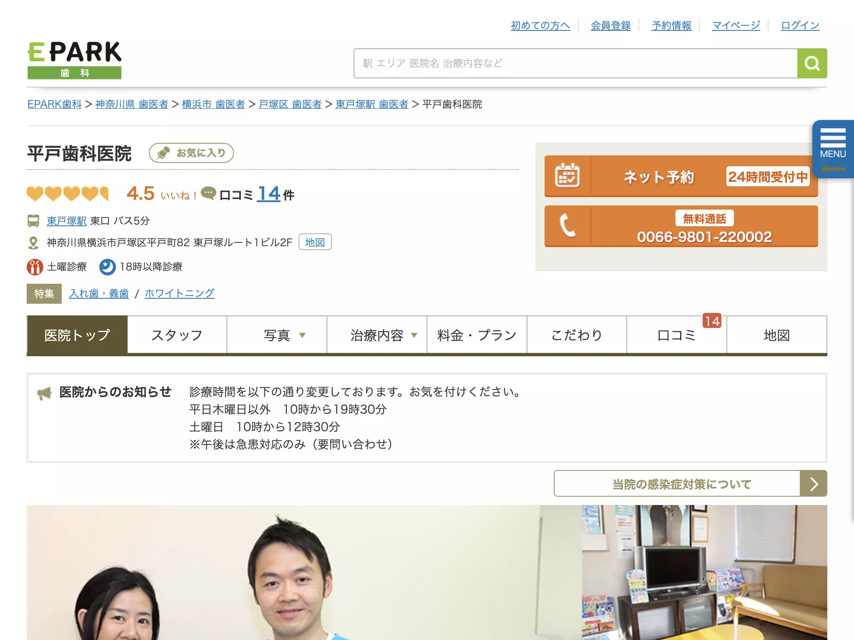This screenshot has height=640, width=854.
Task: Click the orange heart rating icons
Action: click(x=68, y=194)
